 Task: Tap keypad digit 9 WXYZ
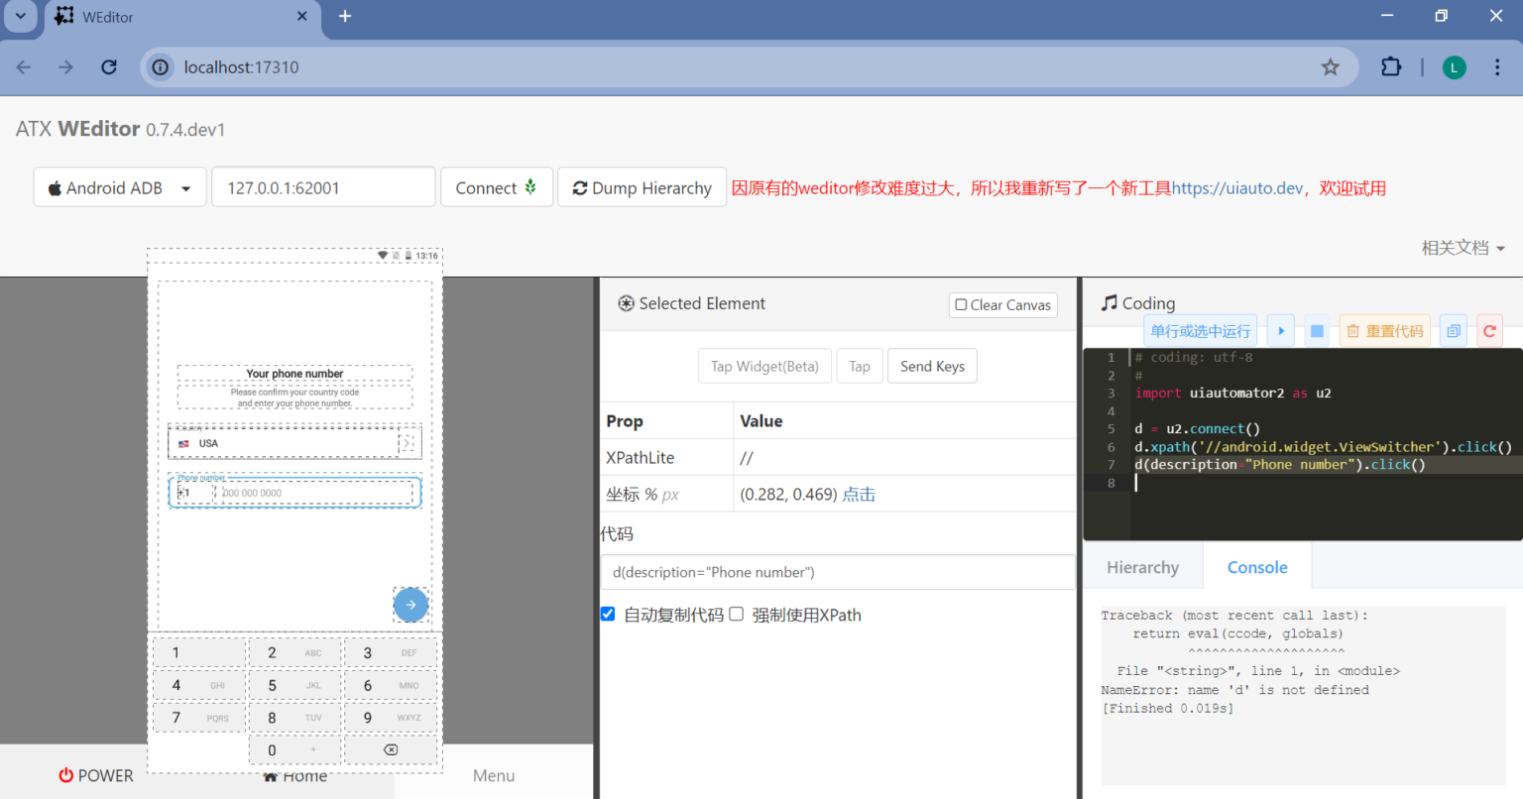click(x=391, y=718)
